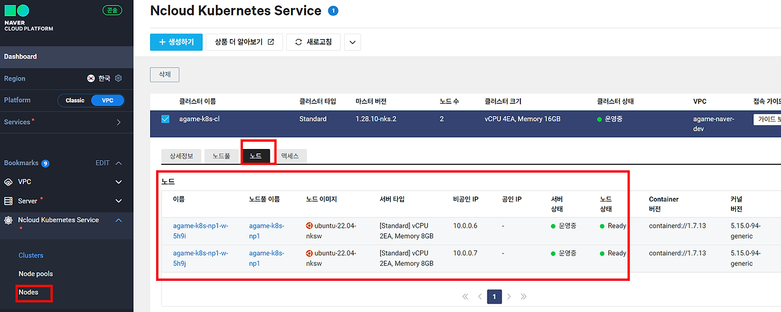Click VPC name agame-naver-dev
Image resolution: width=781 pixels, height=312 pixels.
click(714, 125)
